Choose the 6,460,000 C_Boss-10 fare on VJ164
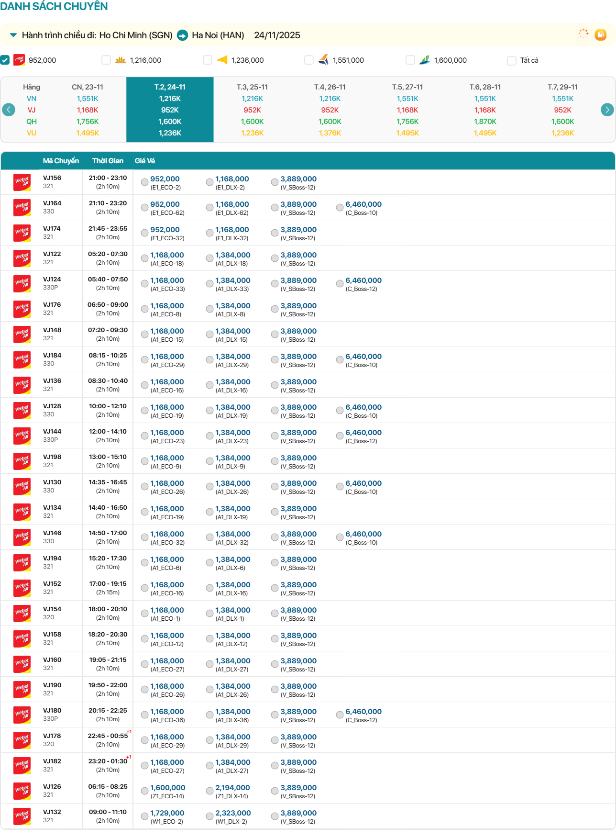Screen dimensions: 616x838 pos(340,207)
